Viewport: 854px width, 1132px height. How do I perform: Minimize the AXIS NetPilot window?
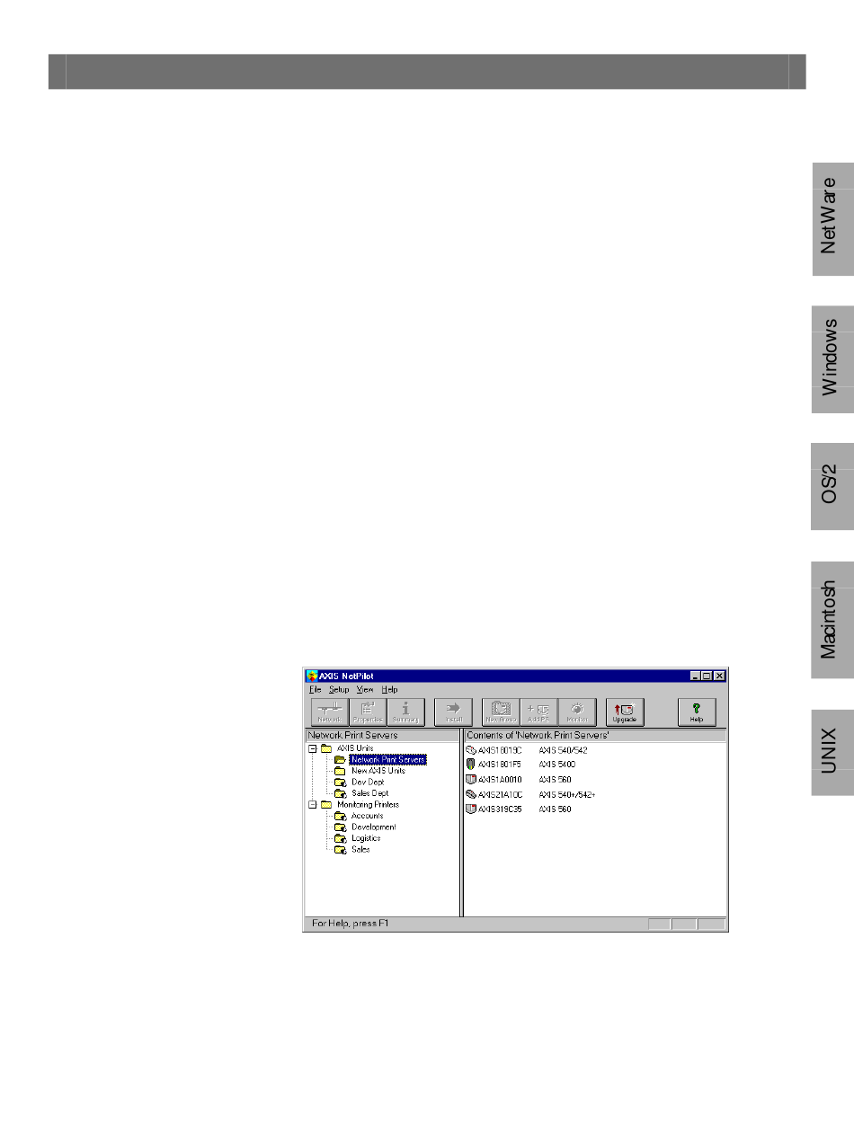696,676
